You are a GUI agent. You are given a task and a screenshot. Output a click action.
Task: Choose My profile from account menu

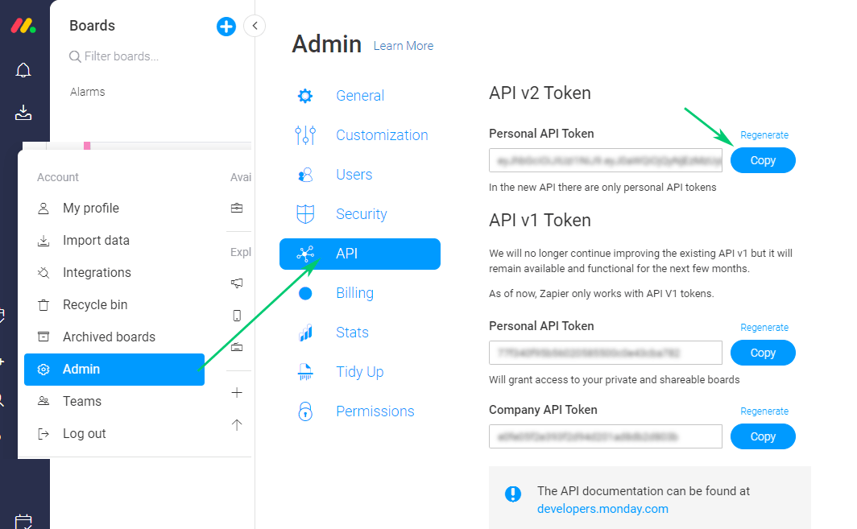91,209
